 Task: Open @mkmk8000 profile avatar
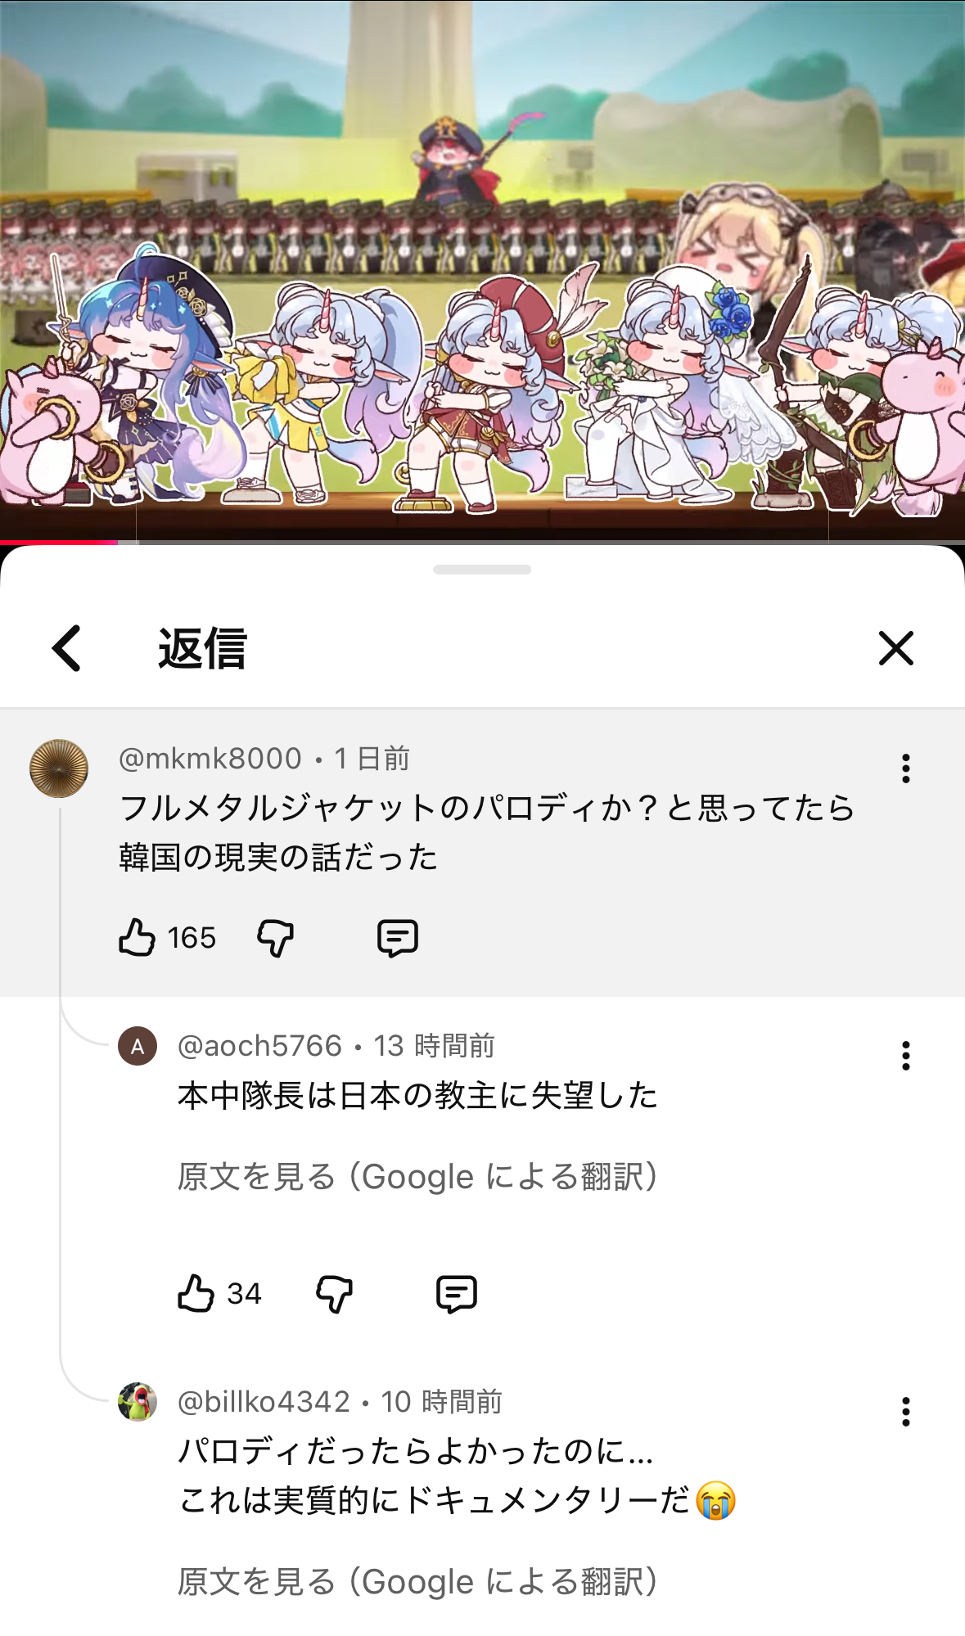59,768
